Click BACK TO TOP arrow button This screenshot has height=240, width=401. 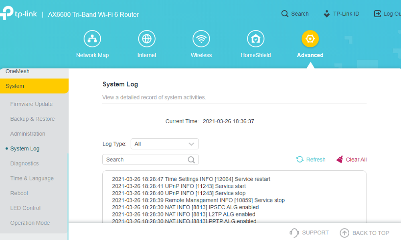click(x=365, y=233)
